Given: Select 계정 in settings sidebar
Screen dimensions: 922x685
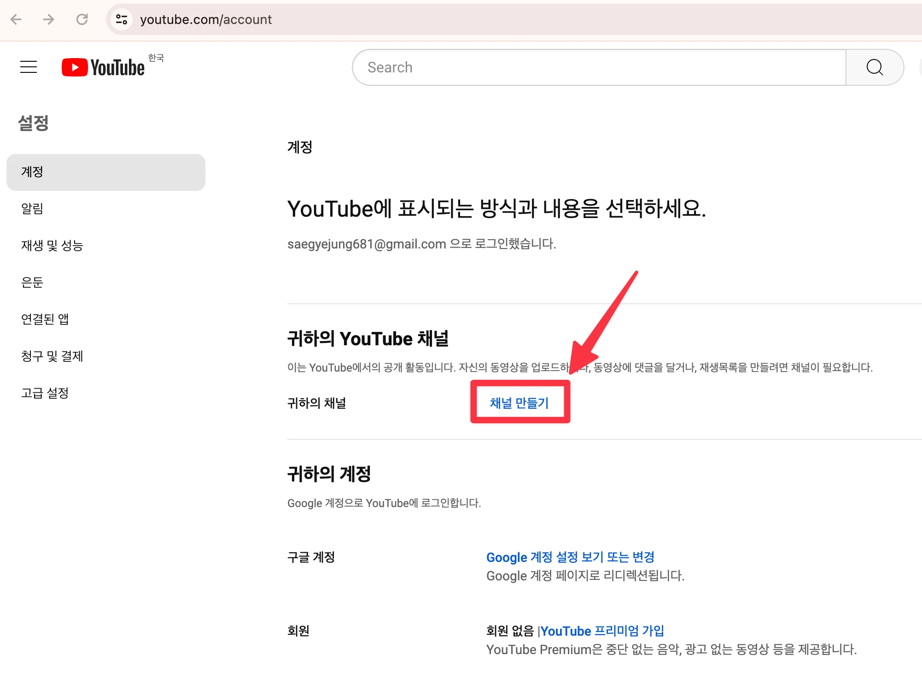Looking at the screenshot, I should (105, 172).
